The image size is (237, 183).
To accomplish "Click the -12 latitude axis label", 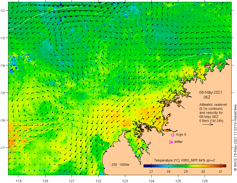I will tap(2, 10).
